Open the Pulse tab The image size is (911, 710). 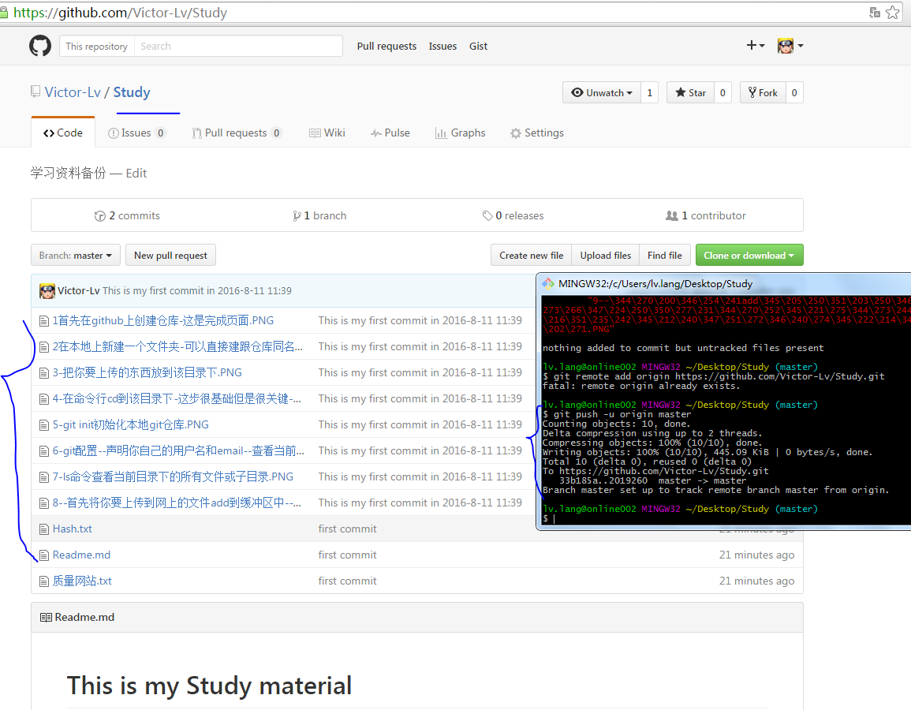[x=390, y=133]
